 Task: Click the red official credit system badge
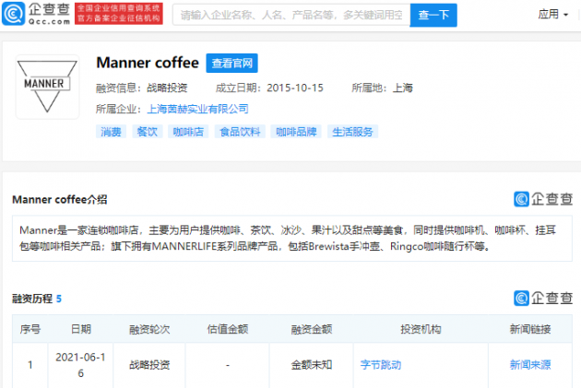(119, 14)
